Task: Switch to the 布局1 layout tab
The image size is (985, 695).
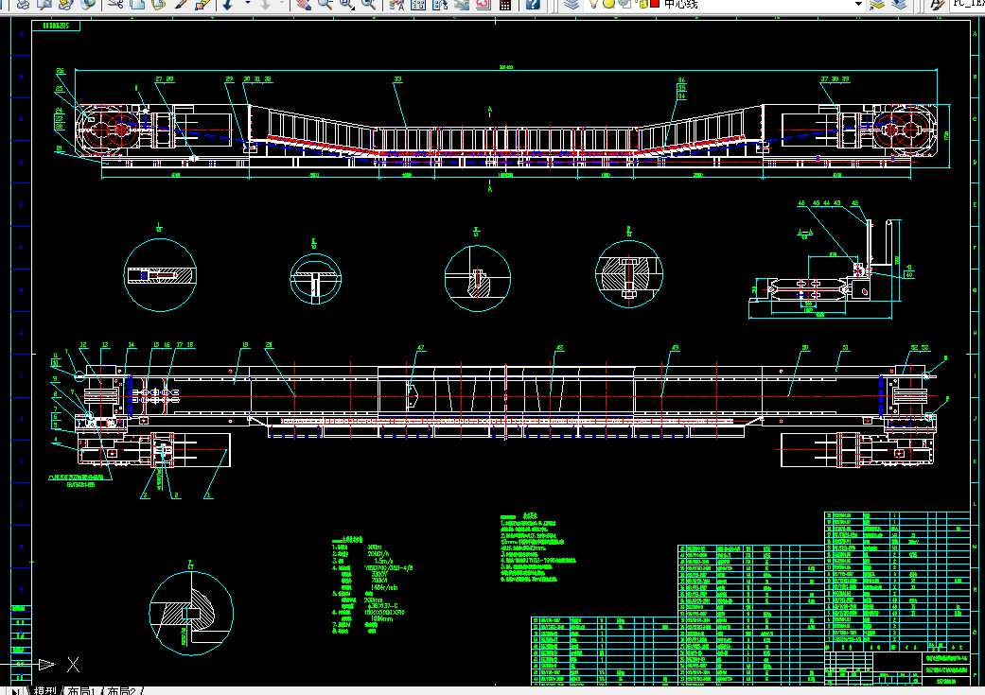Action: click(x=81, y=690)
